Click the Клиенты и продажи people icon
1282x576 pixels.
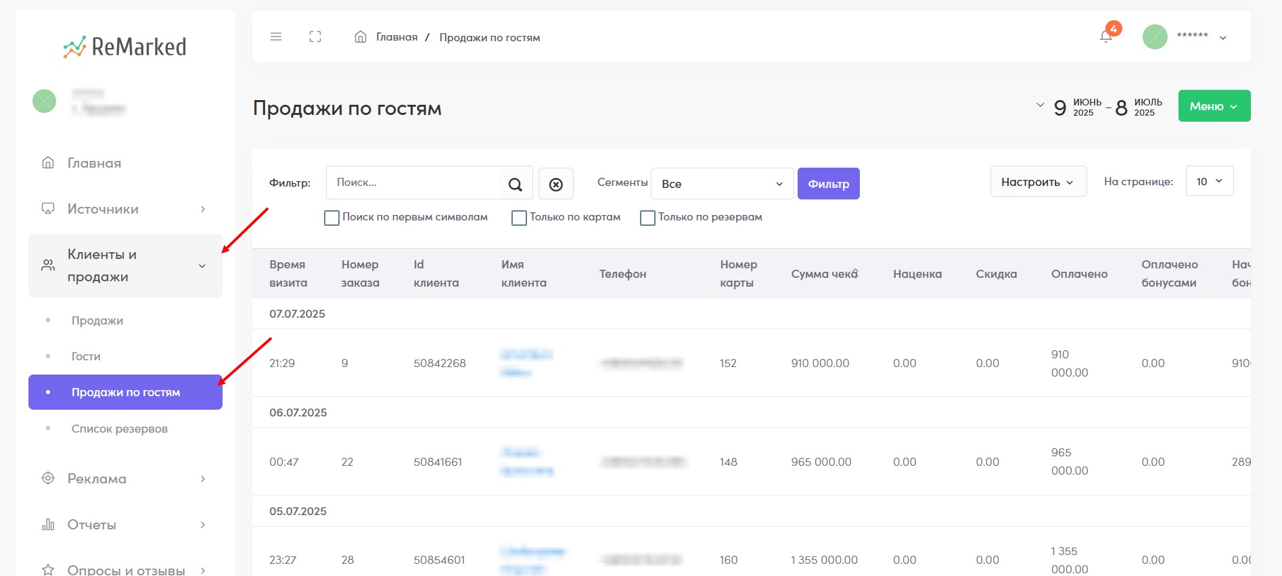click(x=48, y=266)
